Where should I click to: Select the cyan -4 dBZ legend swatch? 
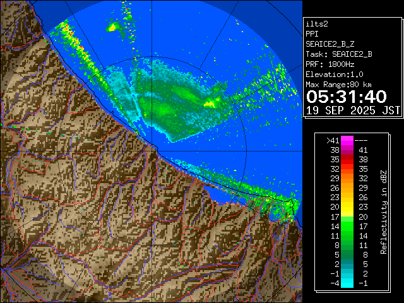point(347,282)
